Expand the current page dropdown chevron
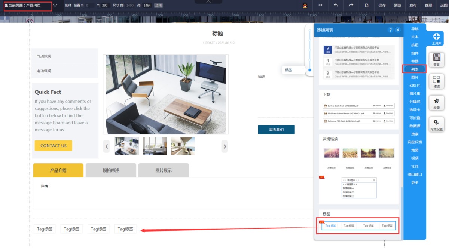Viewport: 449px width, 248px height. click(x=55, y=6)
